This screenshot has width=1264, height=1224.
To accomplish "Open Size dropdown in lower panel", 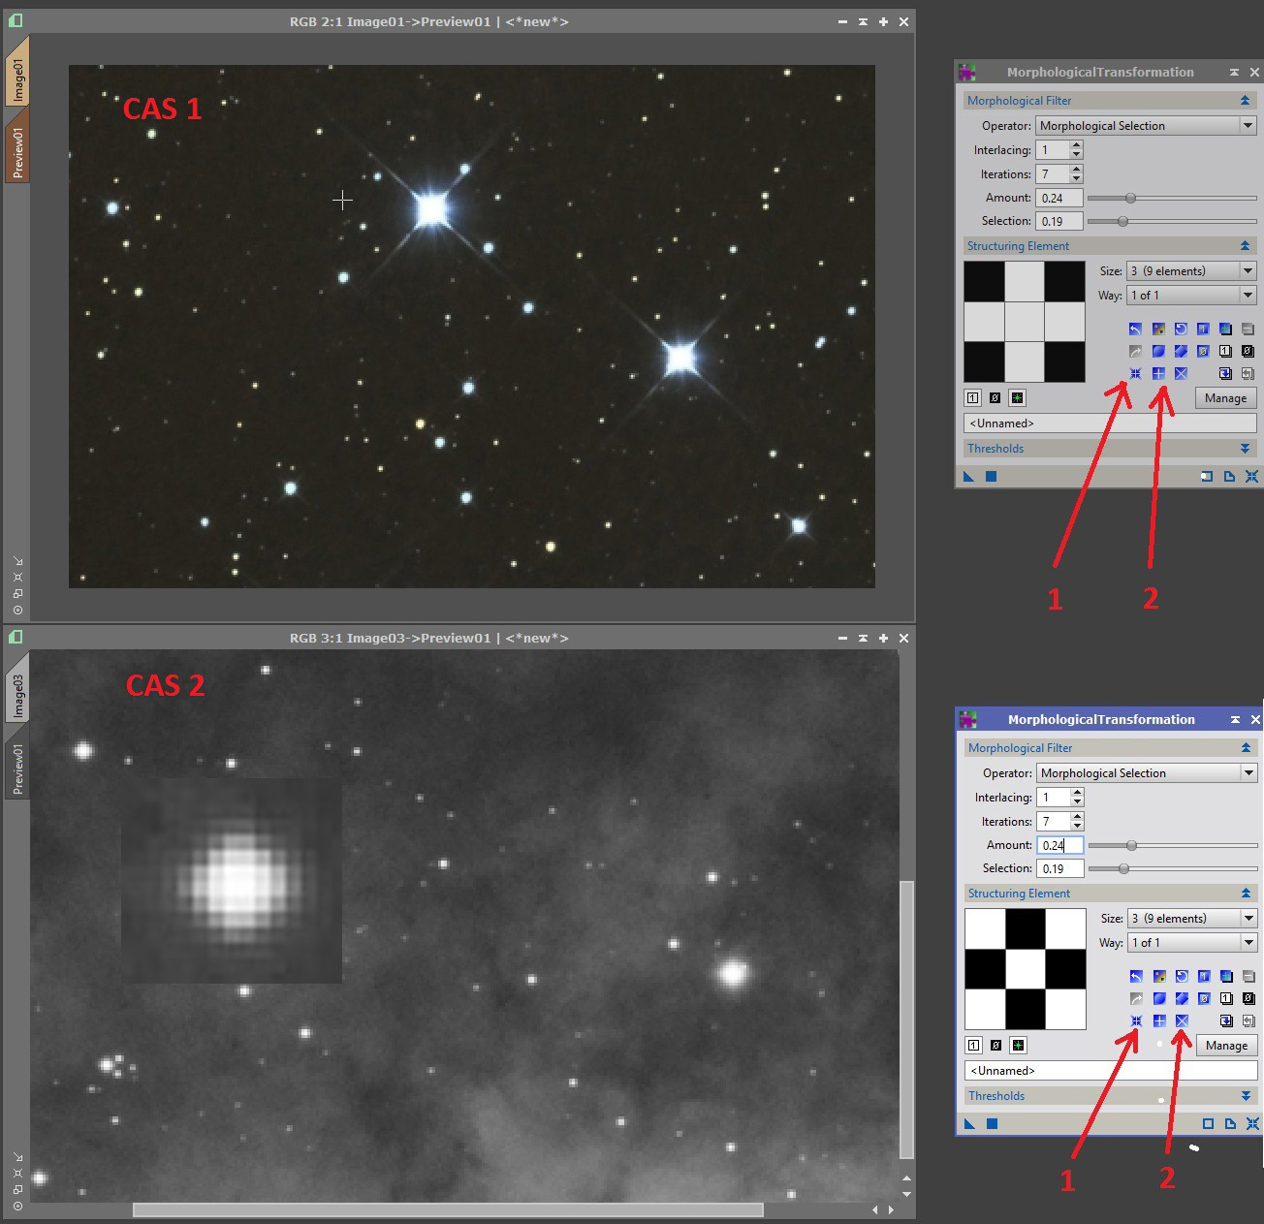I will pos(1192,918).
